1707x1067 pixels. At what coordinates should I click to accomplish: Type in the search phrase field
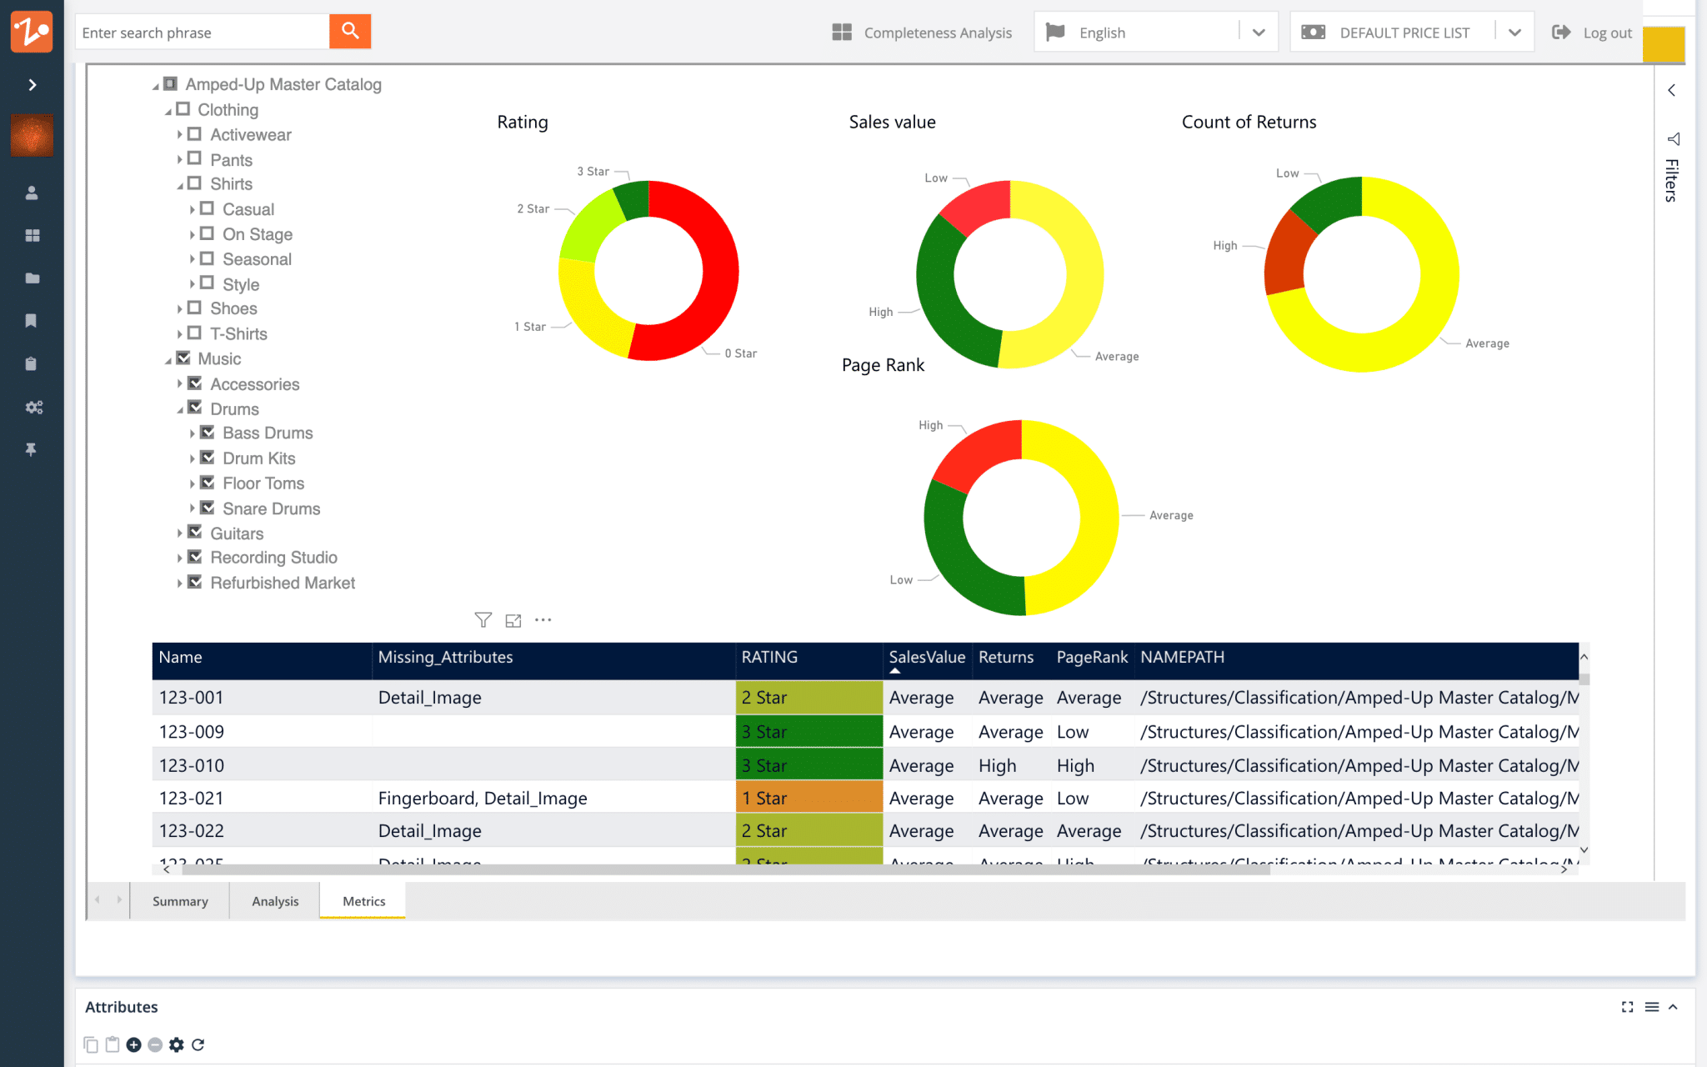pyautogui.click(x=200, y=32)
